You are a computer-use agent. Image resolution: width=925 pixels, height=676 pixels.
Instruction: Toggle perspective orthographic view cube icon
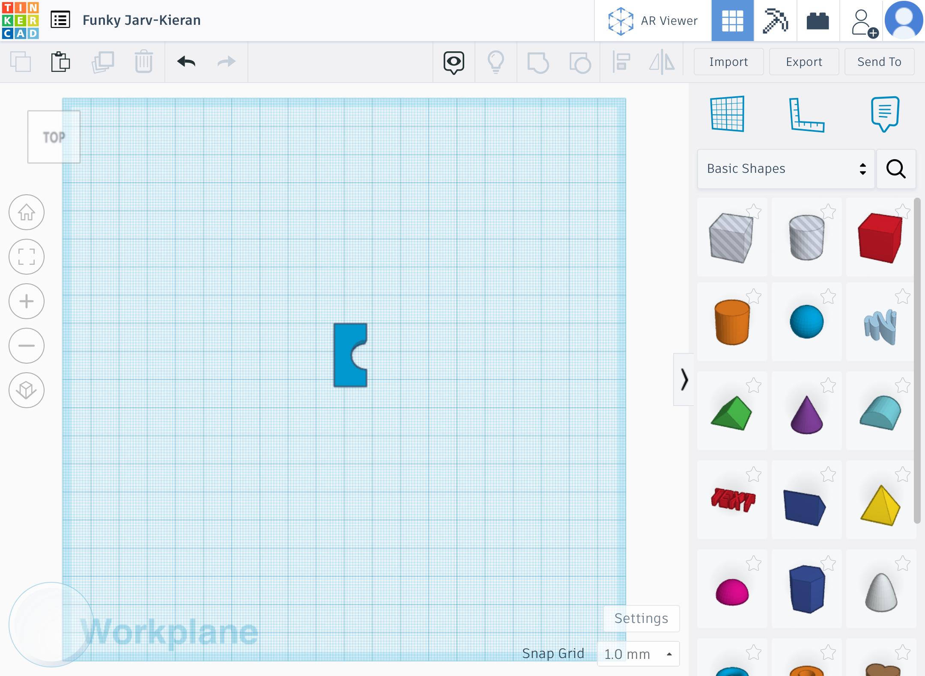(27, 390)
